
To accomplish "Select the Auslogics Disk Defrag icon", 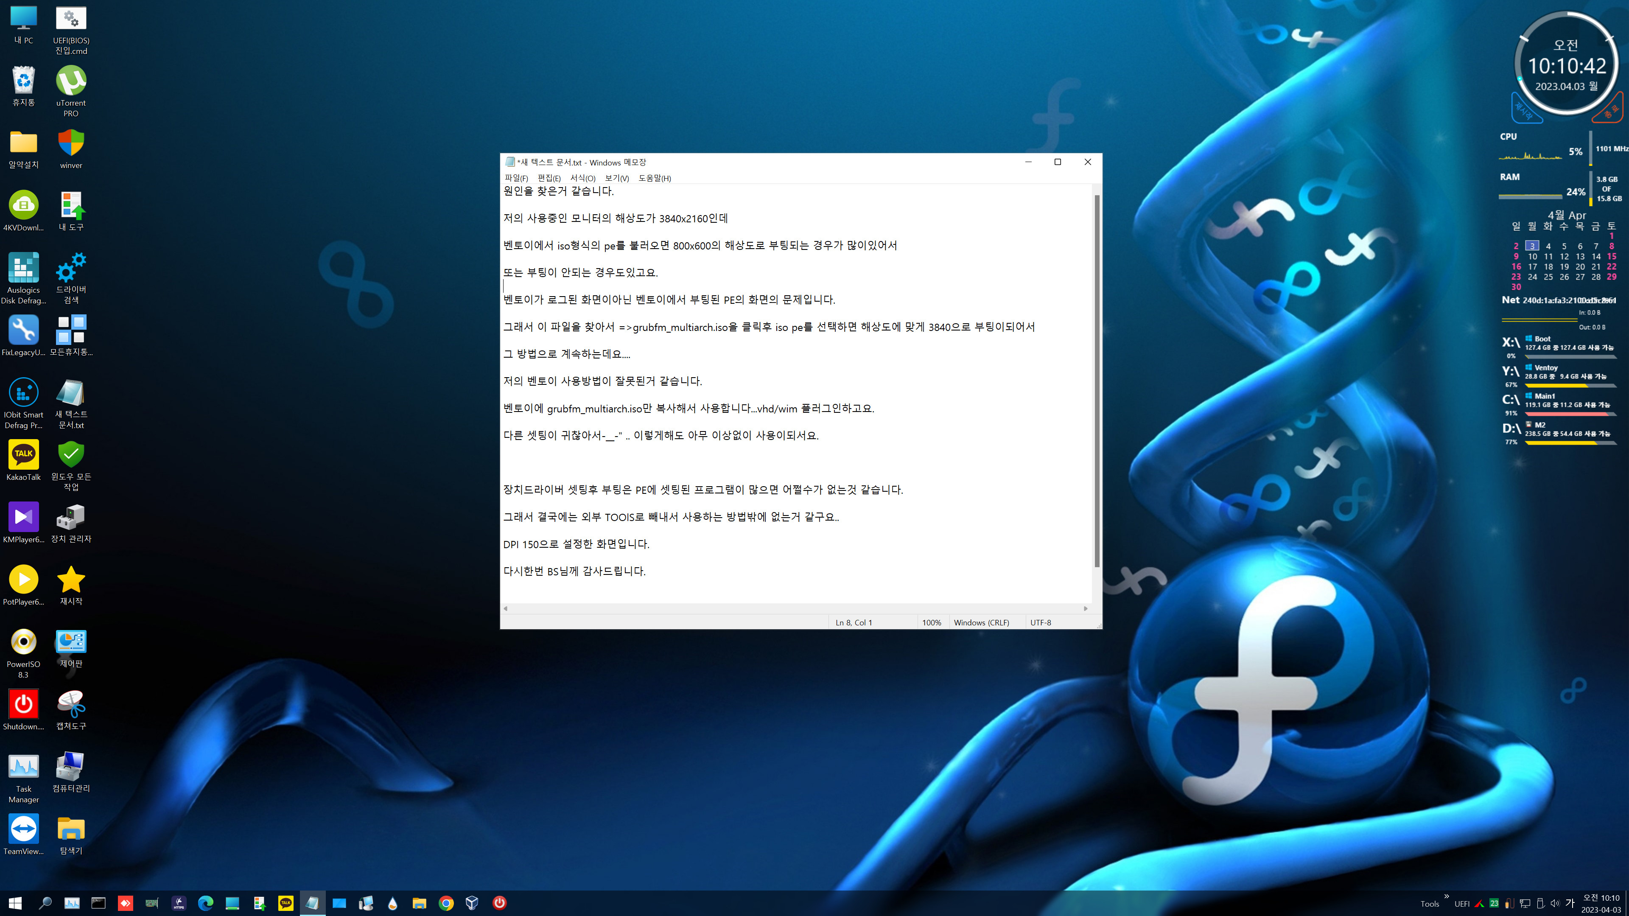I will (x=23, y=278).
